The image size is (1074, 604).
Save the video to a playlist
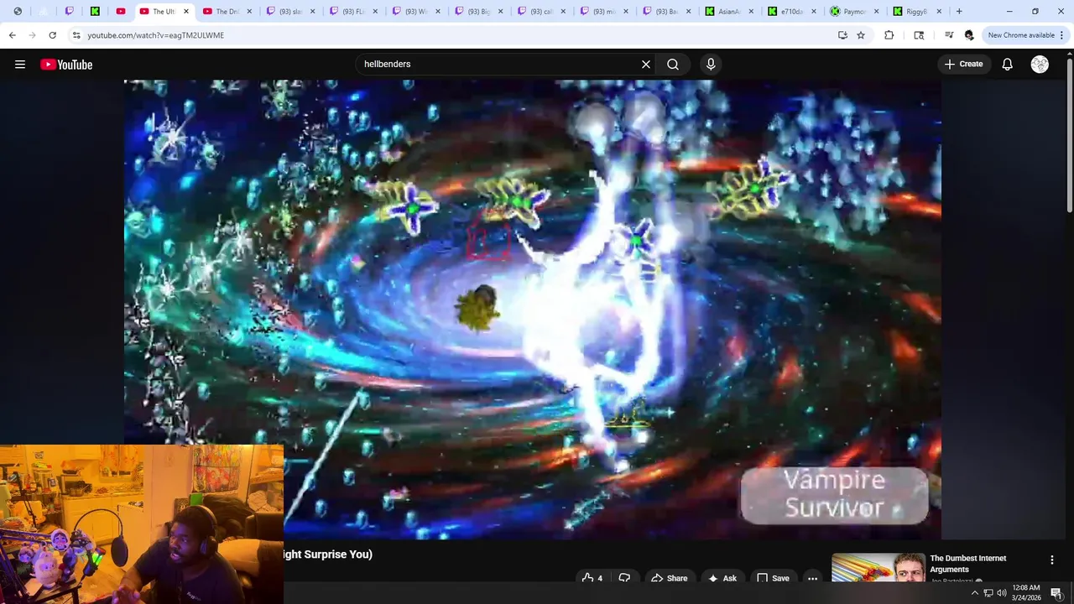click(773, 578)
